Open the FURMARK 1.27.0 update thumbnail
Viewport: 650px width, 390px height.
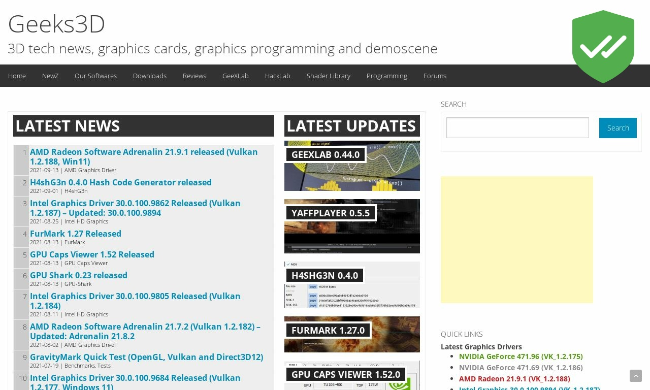[x=352, y=334]
